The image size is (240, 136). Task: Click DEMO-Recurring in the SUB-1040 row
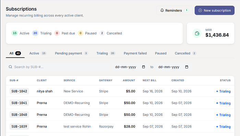(x=76, y=115)
